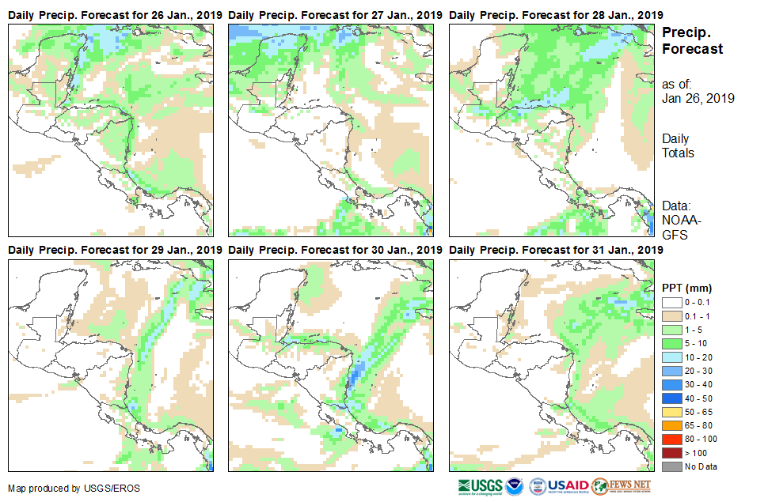Click the USGS logo
This screenshot has height=502, width=768.
(x=478, y=485)
